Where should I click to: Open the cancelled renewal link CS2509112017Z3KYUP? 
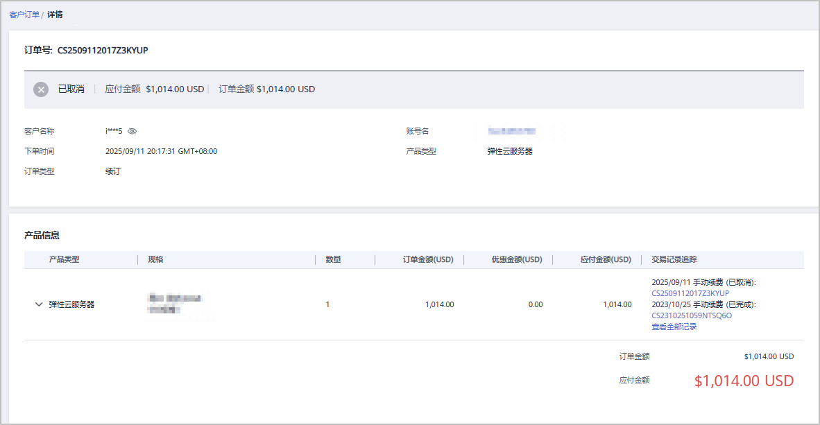[x=690, y=293]
